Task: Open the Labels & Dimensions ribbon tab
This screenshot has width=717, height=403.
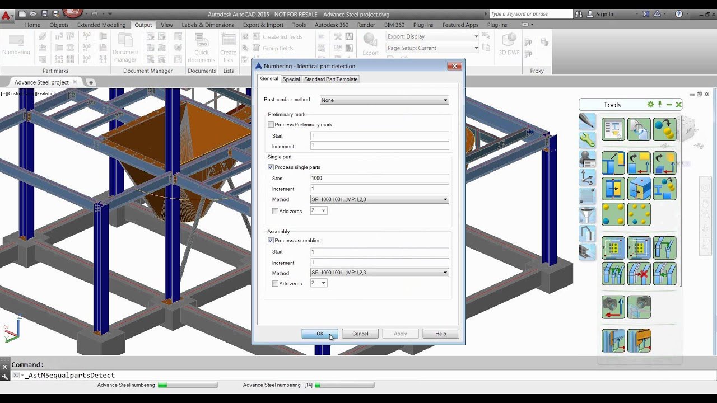Action: (208, 25)
